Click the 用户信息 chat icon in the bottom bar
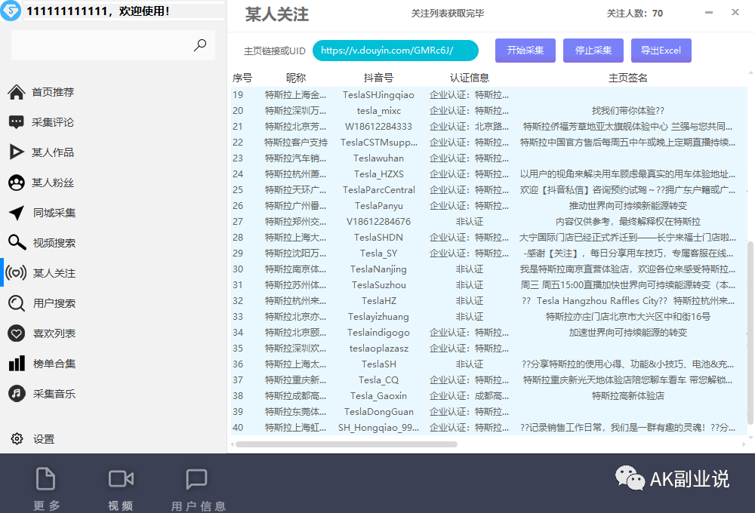 point(196,479)
